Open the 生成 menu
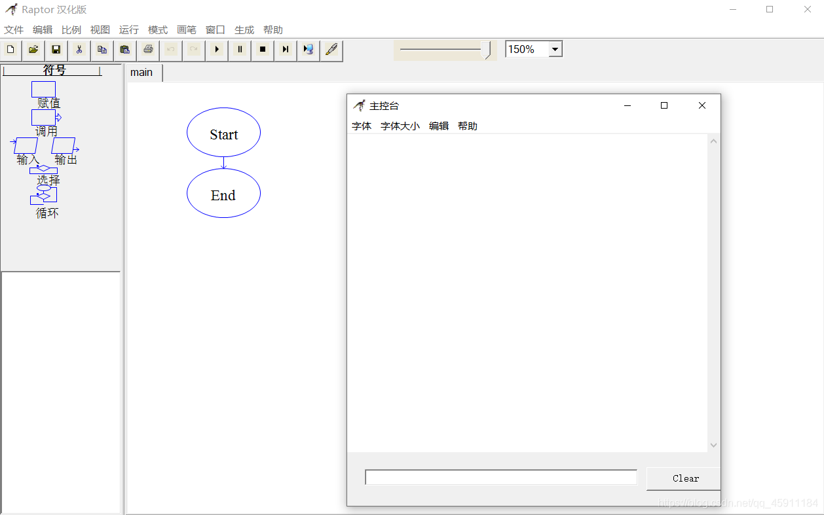The height and width of the screenshot is (515, 824). 244,30
